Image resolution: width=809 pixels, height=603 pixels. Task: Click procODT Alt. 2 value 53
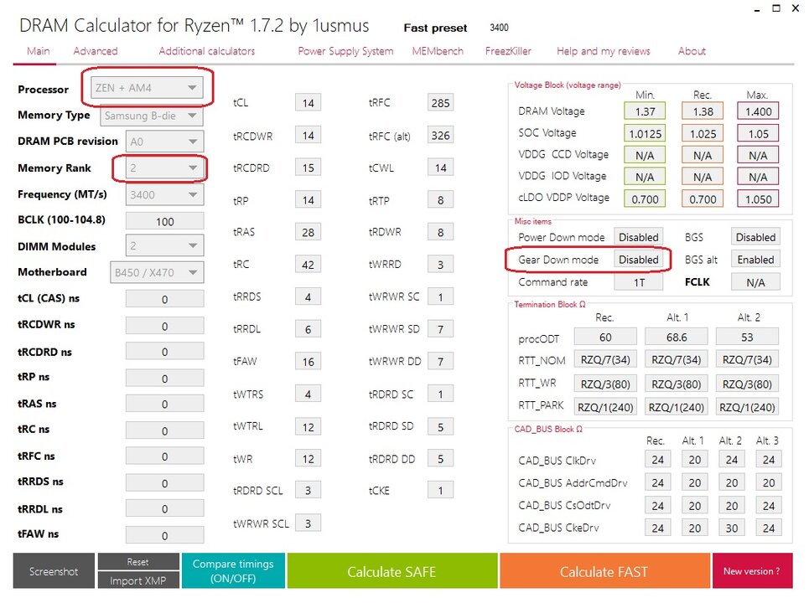coord(747,337)
